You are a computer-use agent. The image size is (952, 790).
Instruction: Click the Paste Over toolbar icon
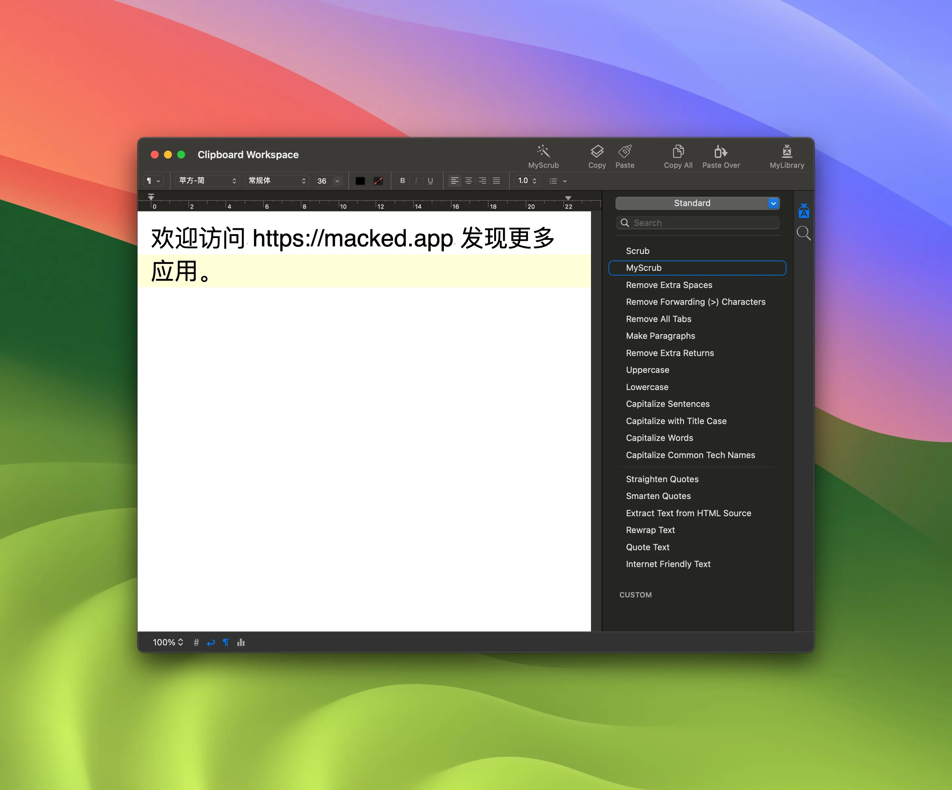721,151
